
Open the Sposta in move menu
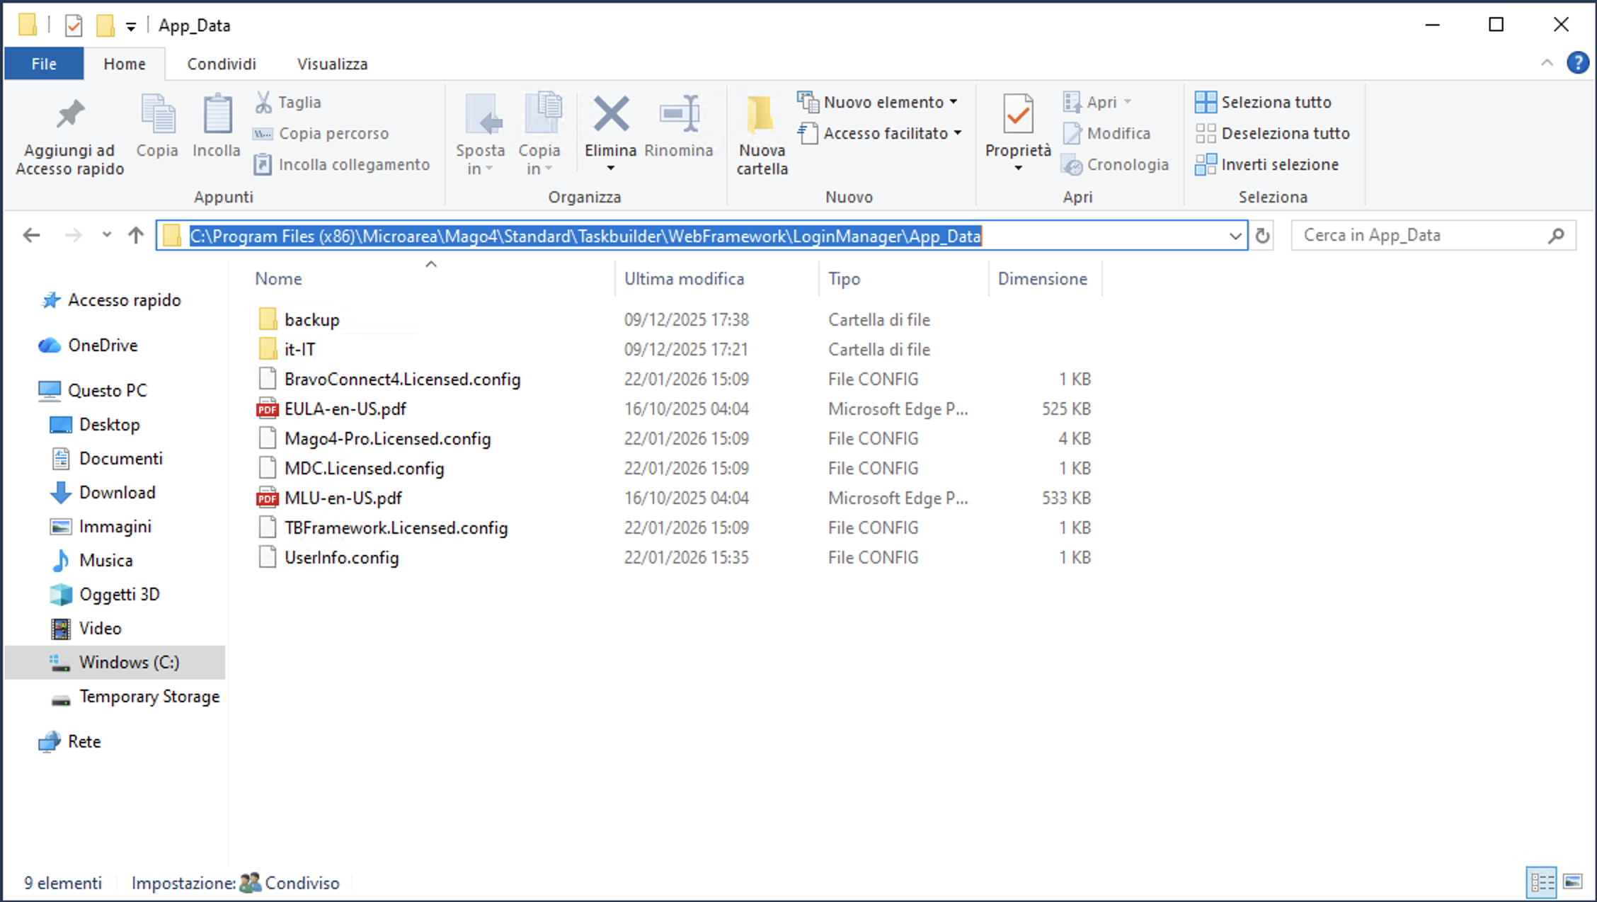click(481, 135)
